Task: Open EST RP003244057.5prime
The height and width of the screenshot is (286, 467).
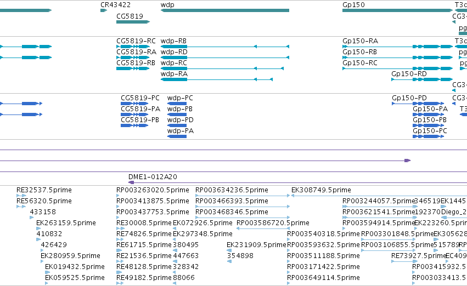Action: [x=379, y=201]
